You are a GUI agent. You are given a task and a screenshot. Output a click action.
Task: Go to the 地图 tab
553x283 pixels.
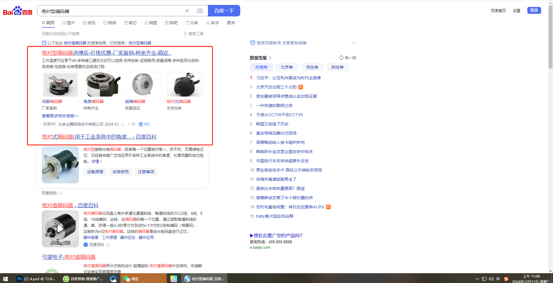pos(151,23)
